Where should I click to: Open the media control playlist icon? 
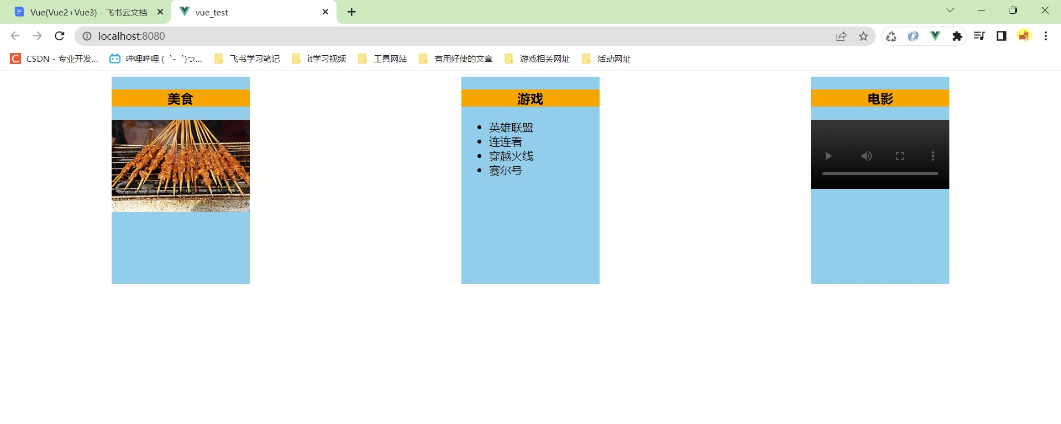pyautogui.click(x=979, y=36)
